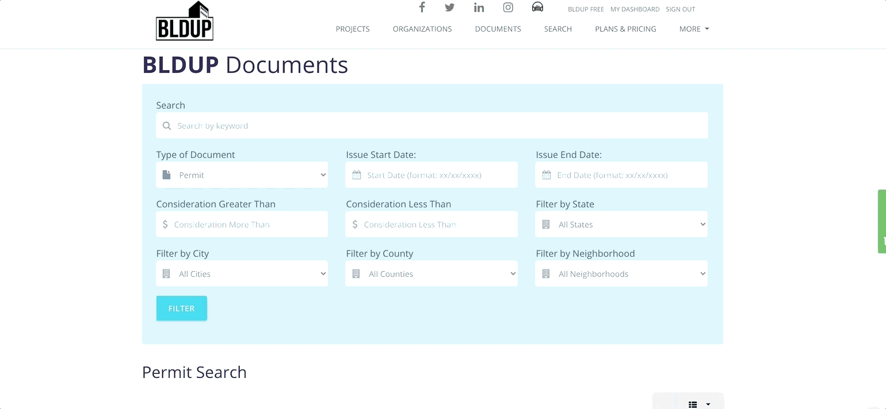Viewport: 886px width, 409px height.
Task: Open the DOCUMENTS navigation item
Action: pos(498,29)
